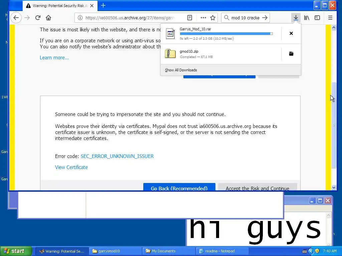The height and width of the screenshot is (256, 342).
Task: Go back to the previous page
Action: (16, 18)
